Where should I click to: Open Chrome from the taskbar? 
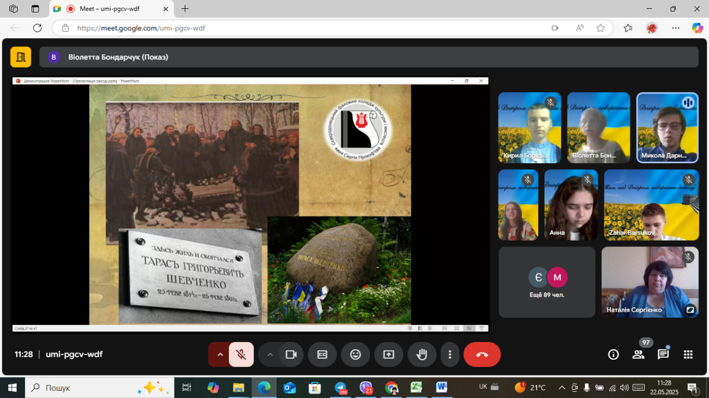[392, 387]
